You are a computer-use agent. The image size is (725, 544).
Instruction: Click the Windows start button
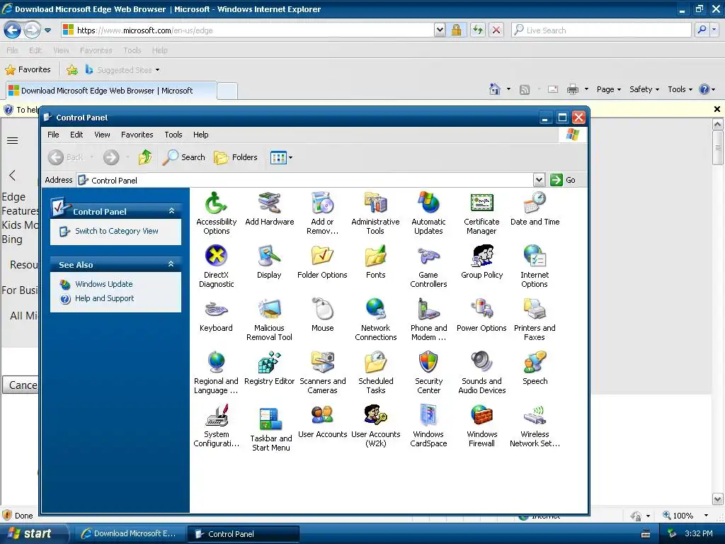pyautogui.click(x=34, y=533)
